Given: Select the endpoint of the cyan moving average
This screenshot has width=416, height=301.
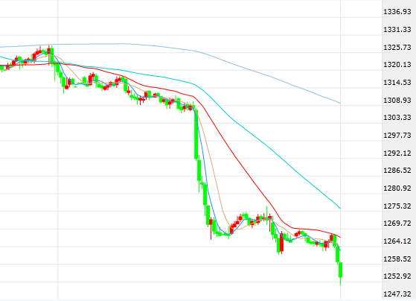Looking at the screenshot, I should pos(340,209).
